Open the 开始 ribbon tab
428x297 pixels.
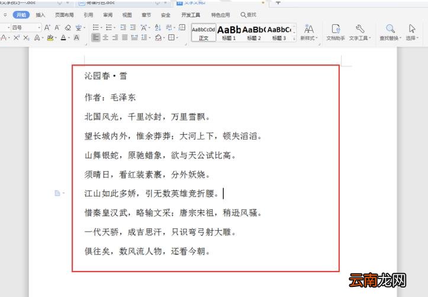21,15
